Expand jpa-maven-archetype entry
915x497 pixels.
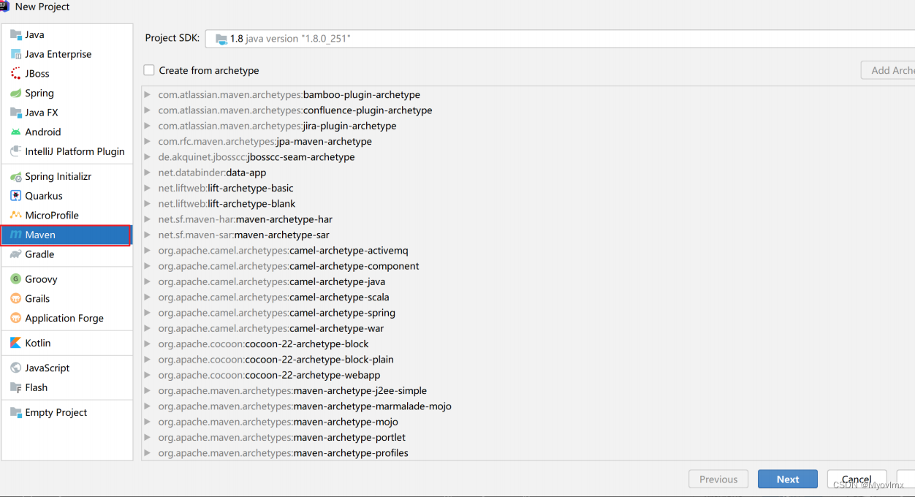pos(148,141)
